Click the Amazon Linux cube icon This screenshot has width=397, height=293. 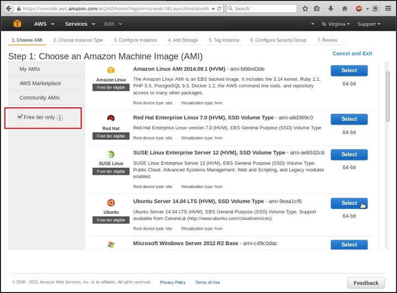coord(111,70)
